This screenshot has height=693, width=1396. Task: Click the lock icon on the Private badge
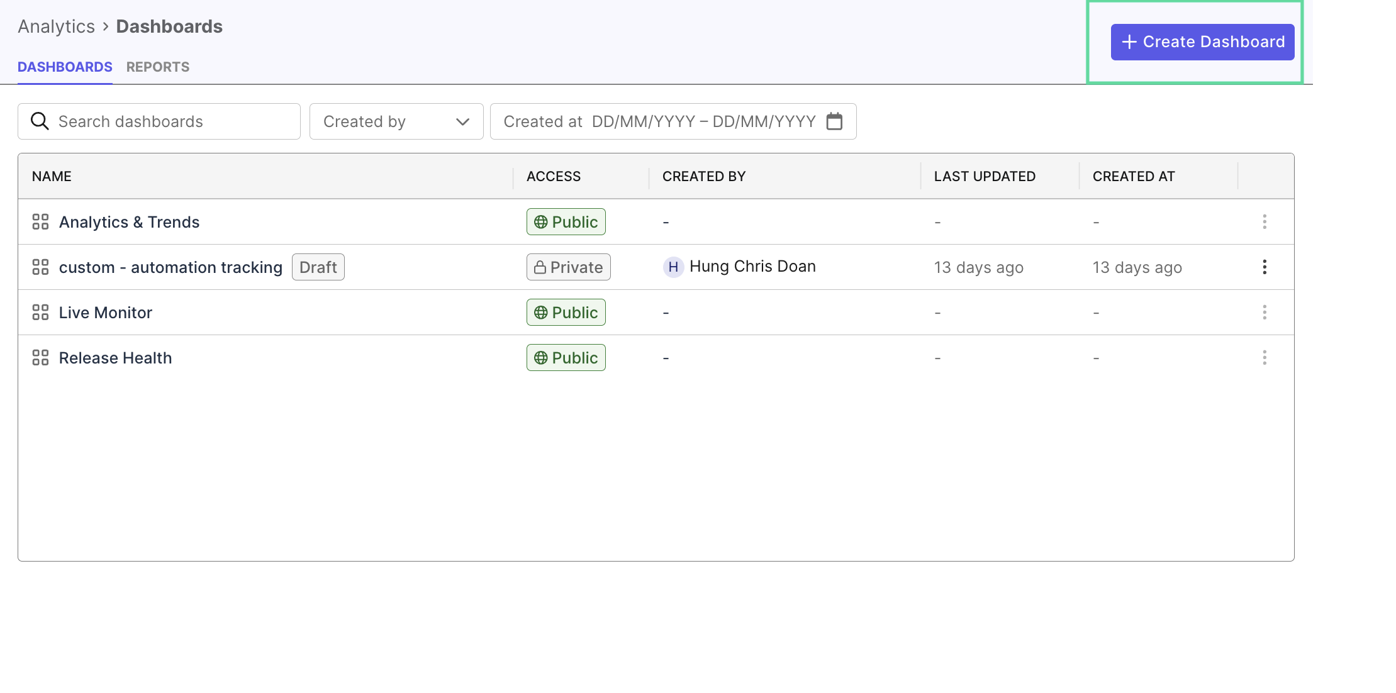(540, 267)
